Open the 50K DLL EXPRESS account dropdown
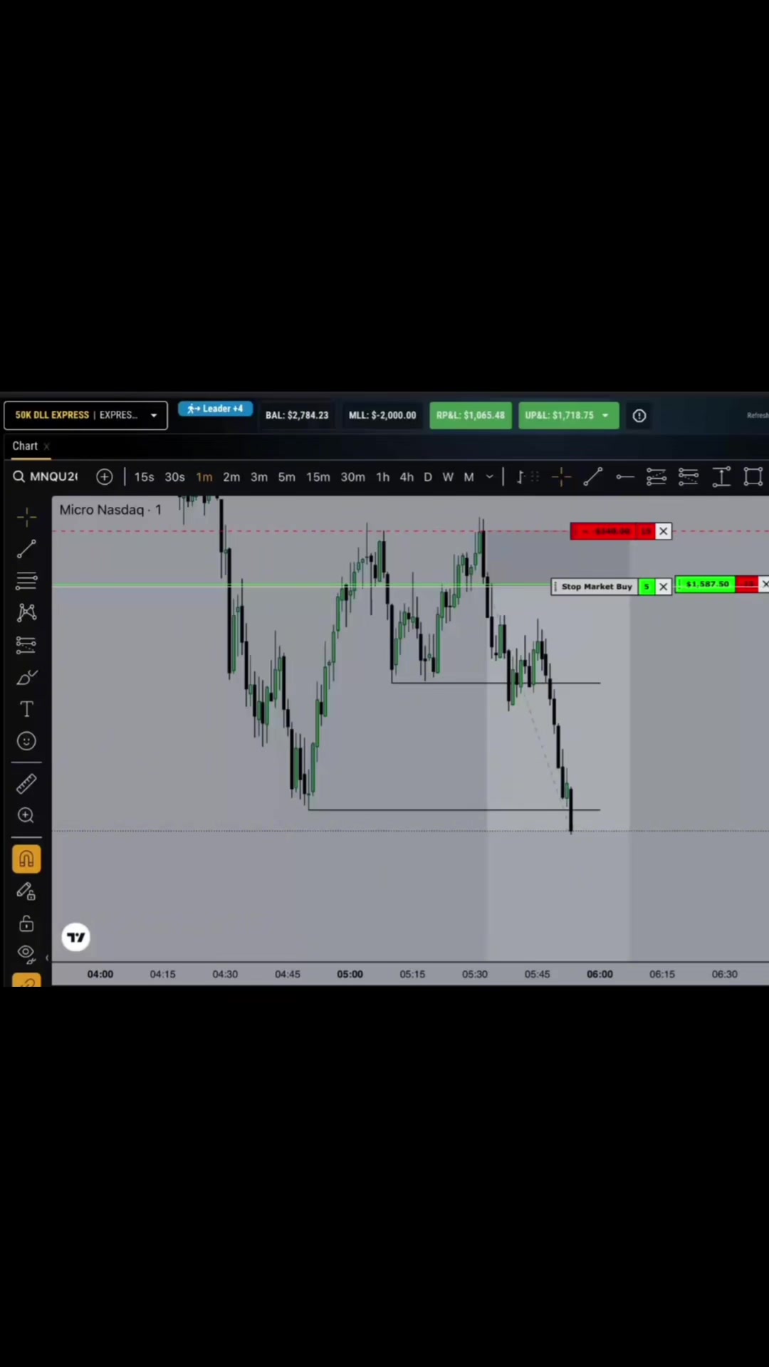This screenshot has width=769, height=1367. (x=85, y=415)
